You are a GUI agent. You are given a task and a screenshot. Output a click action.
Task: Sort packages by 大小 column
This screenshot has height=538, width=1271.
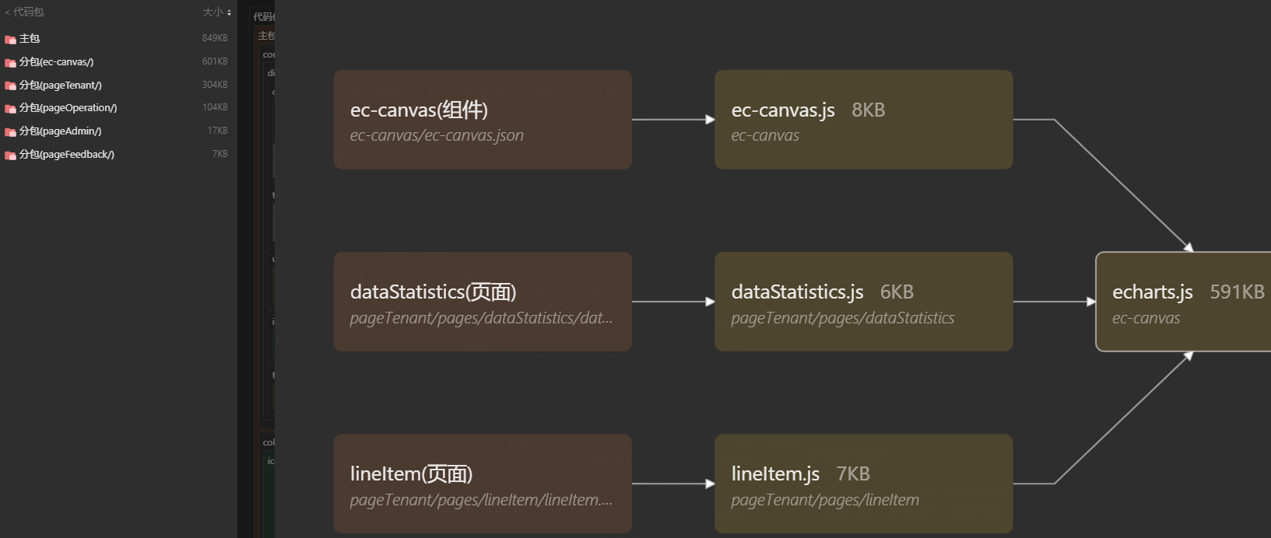point(217,12)
